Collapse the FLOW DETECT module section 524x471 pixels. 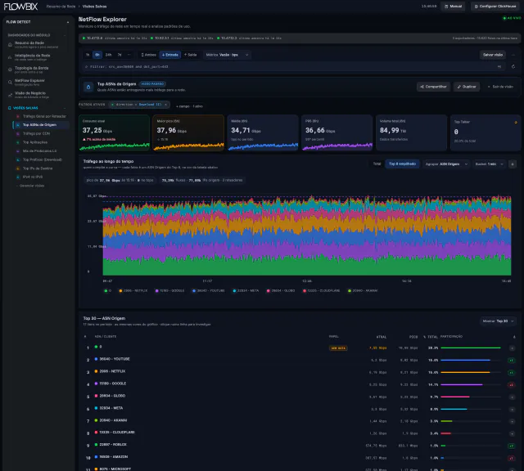(x=68, y=22)
